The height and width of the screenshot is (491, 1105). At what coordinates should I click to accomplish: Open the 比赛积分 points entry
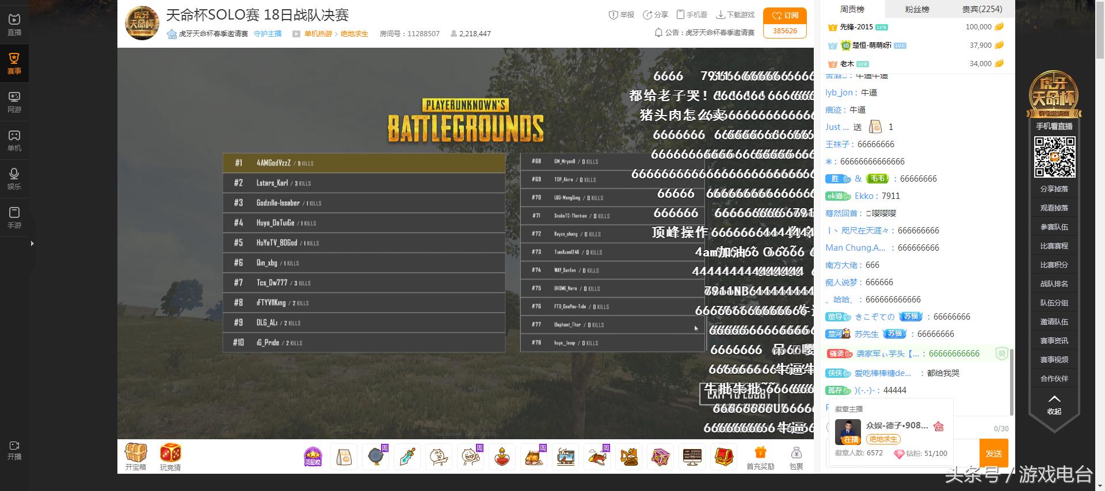click(1054, 265)
